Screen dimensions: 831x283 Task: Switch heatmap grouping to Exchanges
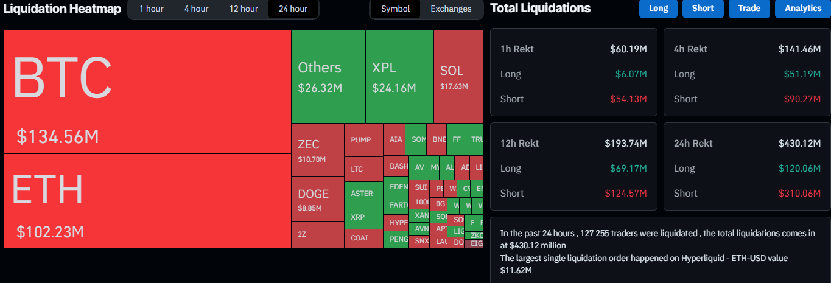pyautogui.click(x=451, y=9)
